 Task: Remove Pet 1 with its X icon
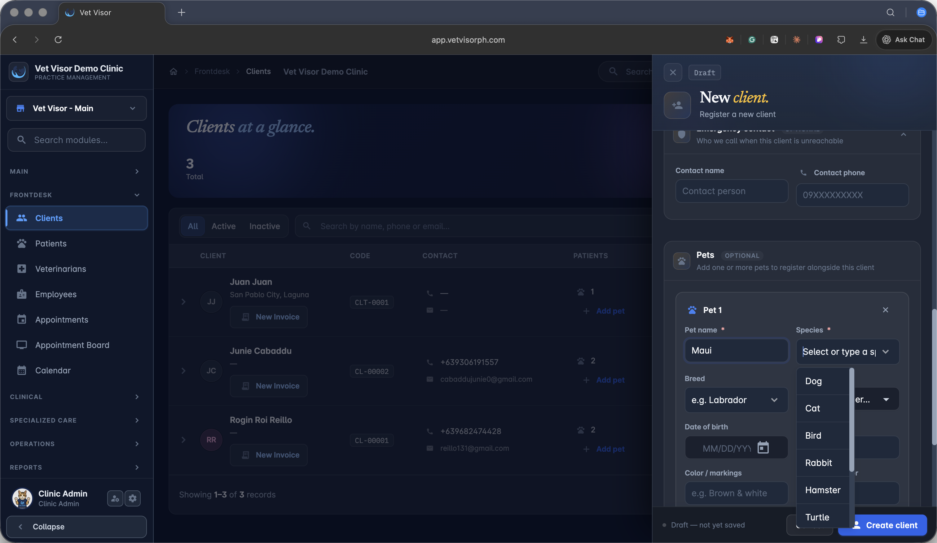pyautogui.click(x=885, y=310)
